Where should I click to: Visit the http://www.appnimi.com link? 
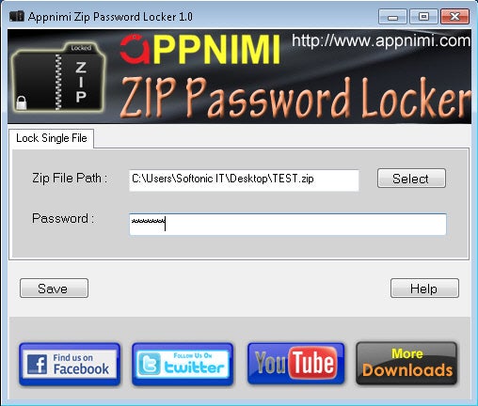pyautogui.click(x=381, y=40)
